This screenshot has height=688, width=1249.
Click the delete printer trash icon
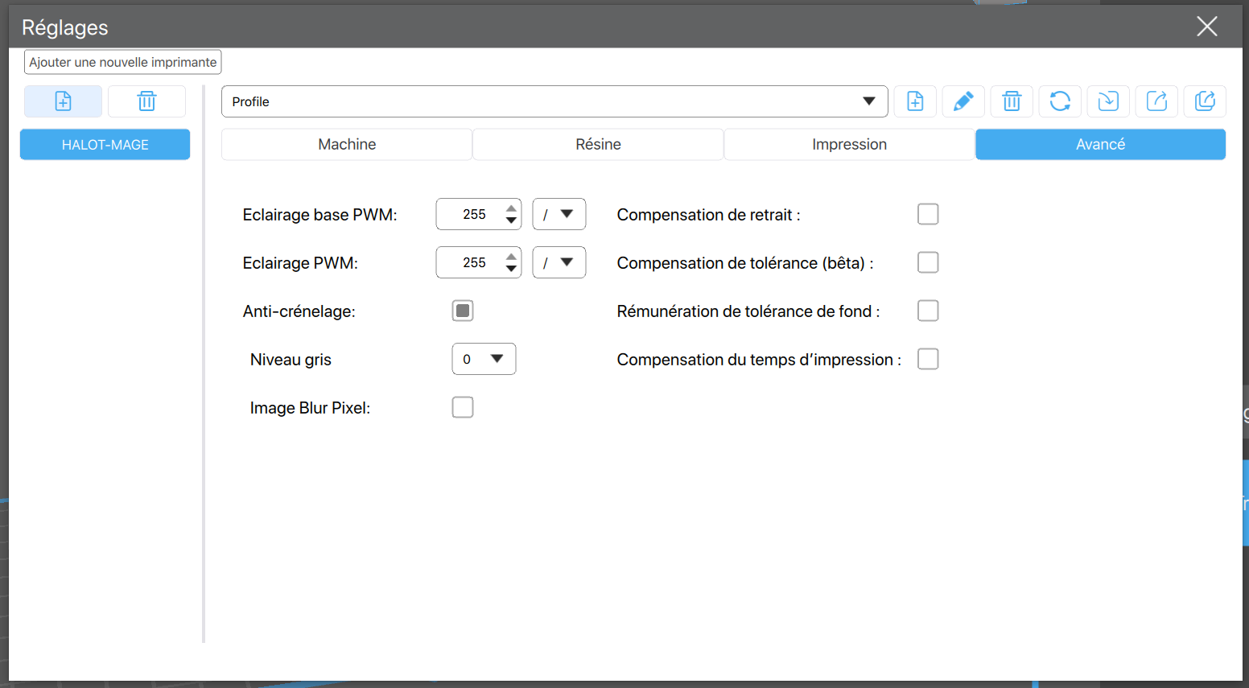pyautogui.click(x=146, y=101)
